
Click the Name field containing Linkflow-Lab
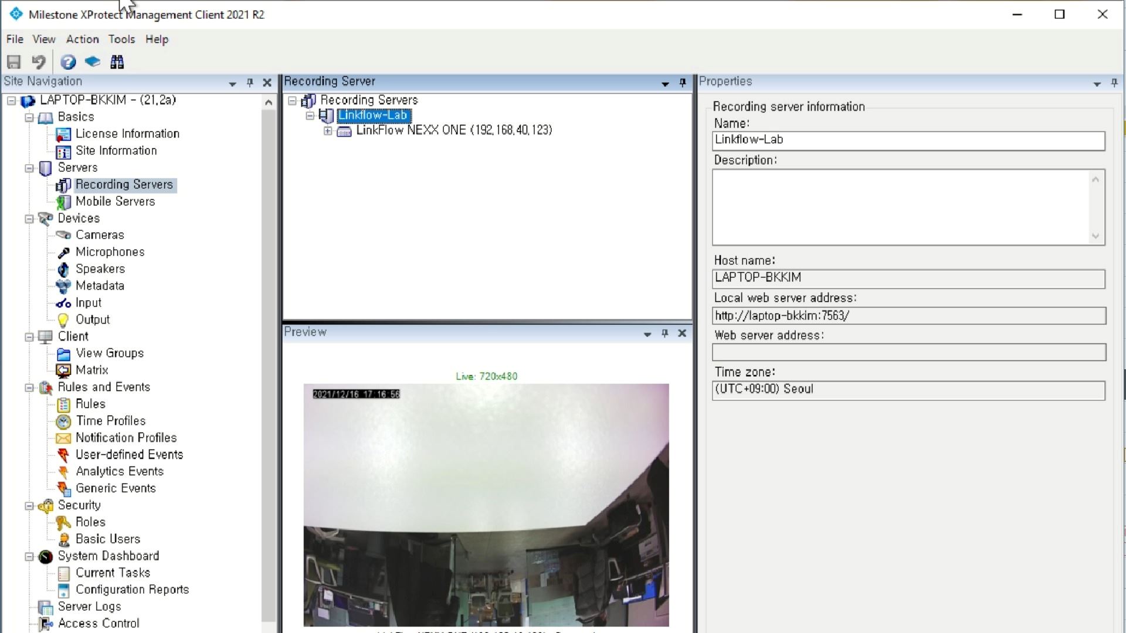tap(908, 140)
